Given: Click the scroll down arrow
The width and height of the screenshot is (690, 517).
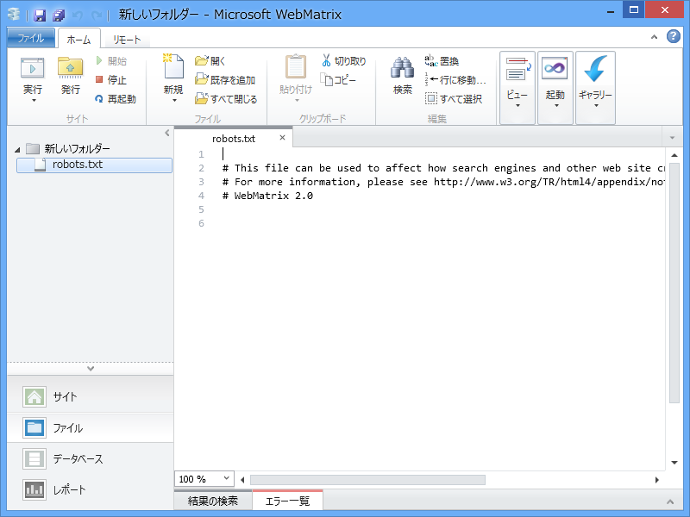Looking at the screenshot, I should point(674,462).
